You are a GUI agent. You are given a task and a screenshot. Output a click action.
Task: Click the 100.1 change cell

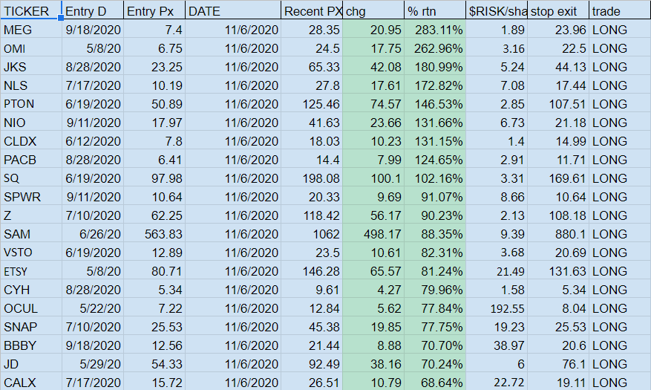pos(373,178)
